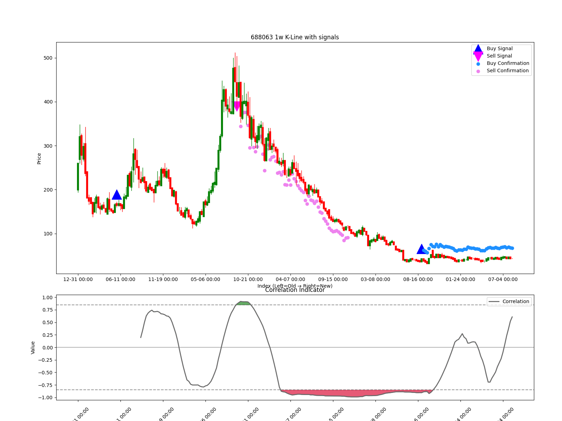Click the 500 tick on Price axis

click(48, 58)
